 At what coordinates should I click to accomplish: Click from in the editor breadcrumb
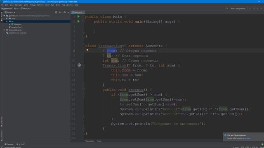point(99,141)
